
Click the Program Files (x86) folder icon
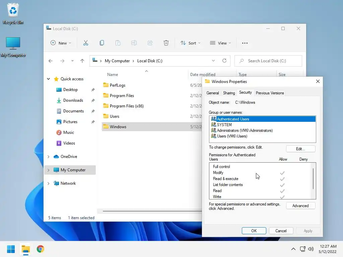tap(106, 106)
